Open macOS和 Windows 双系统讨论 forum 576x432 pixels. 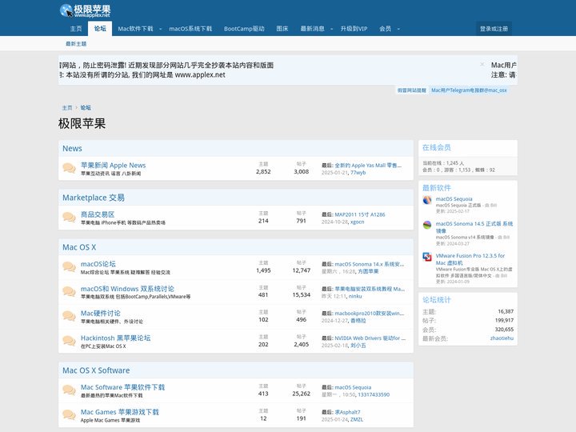coord(127,289)
